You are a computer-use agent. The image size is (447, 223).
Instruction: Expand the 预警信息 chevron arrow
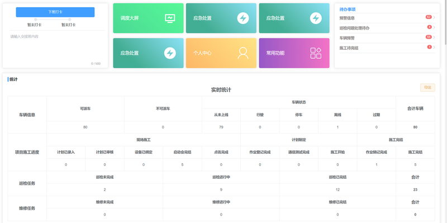434,18
